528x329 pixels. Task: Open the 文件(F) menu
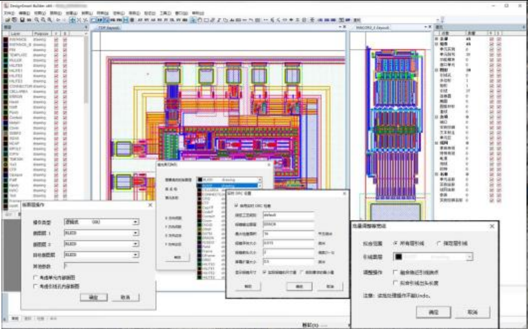9,13
